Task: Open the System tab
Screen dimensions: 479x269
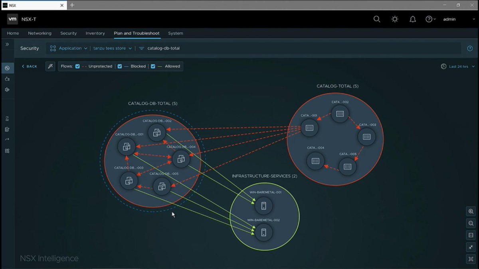Action: pos(176,33)
